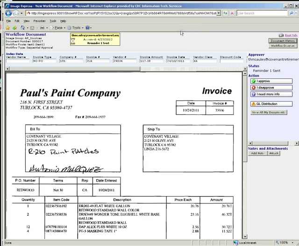Open the Tools menu in menu bar
Screen dimensions: 299x246
coord(53,21)
